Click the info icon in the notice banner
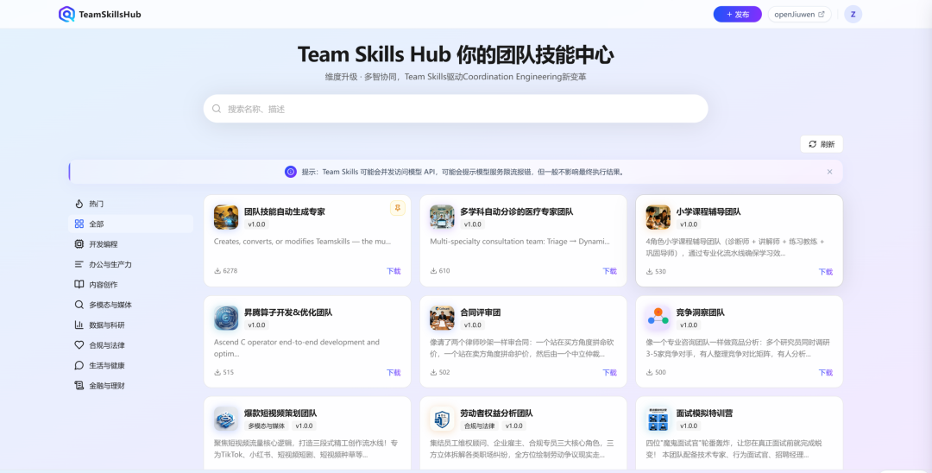Screen dimensions: 932x473 pos(291,172)
